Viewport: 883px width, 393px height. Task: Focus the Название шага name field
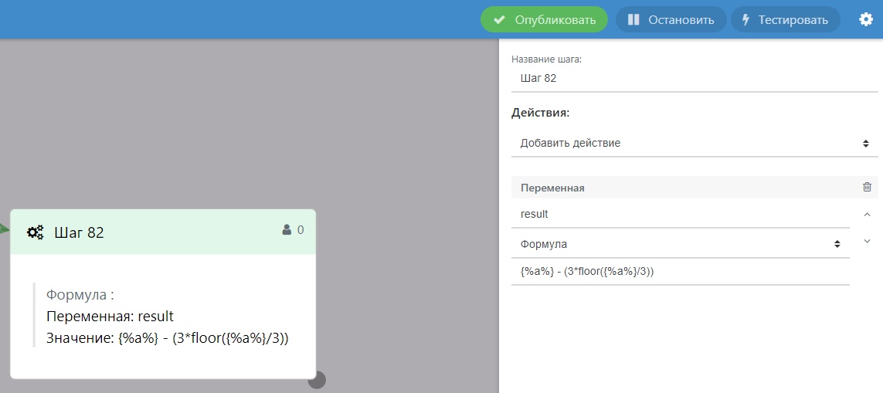click(x=694, y=78)
